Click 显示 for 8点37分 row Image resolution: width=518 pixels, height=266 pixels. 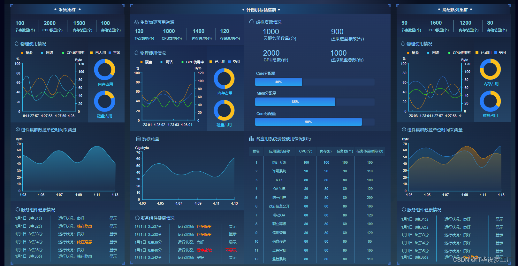tap(233, 226)
